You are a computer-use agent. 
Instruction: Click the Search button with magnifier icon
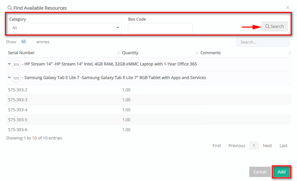tap(274, 26)
